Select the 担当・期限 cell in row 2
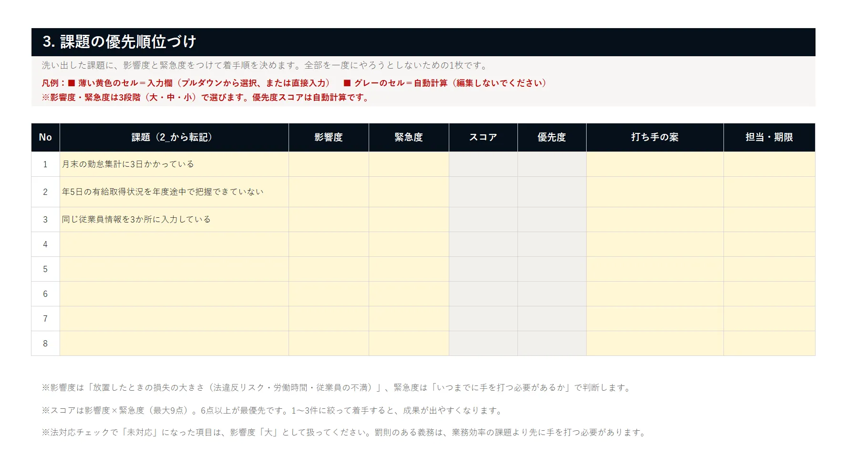 coord(769,192)
